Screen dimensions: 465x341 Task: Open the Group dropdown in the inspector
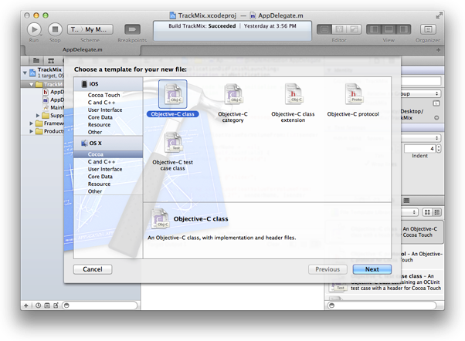click(x=421, y=93)
